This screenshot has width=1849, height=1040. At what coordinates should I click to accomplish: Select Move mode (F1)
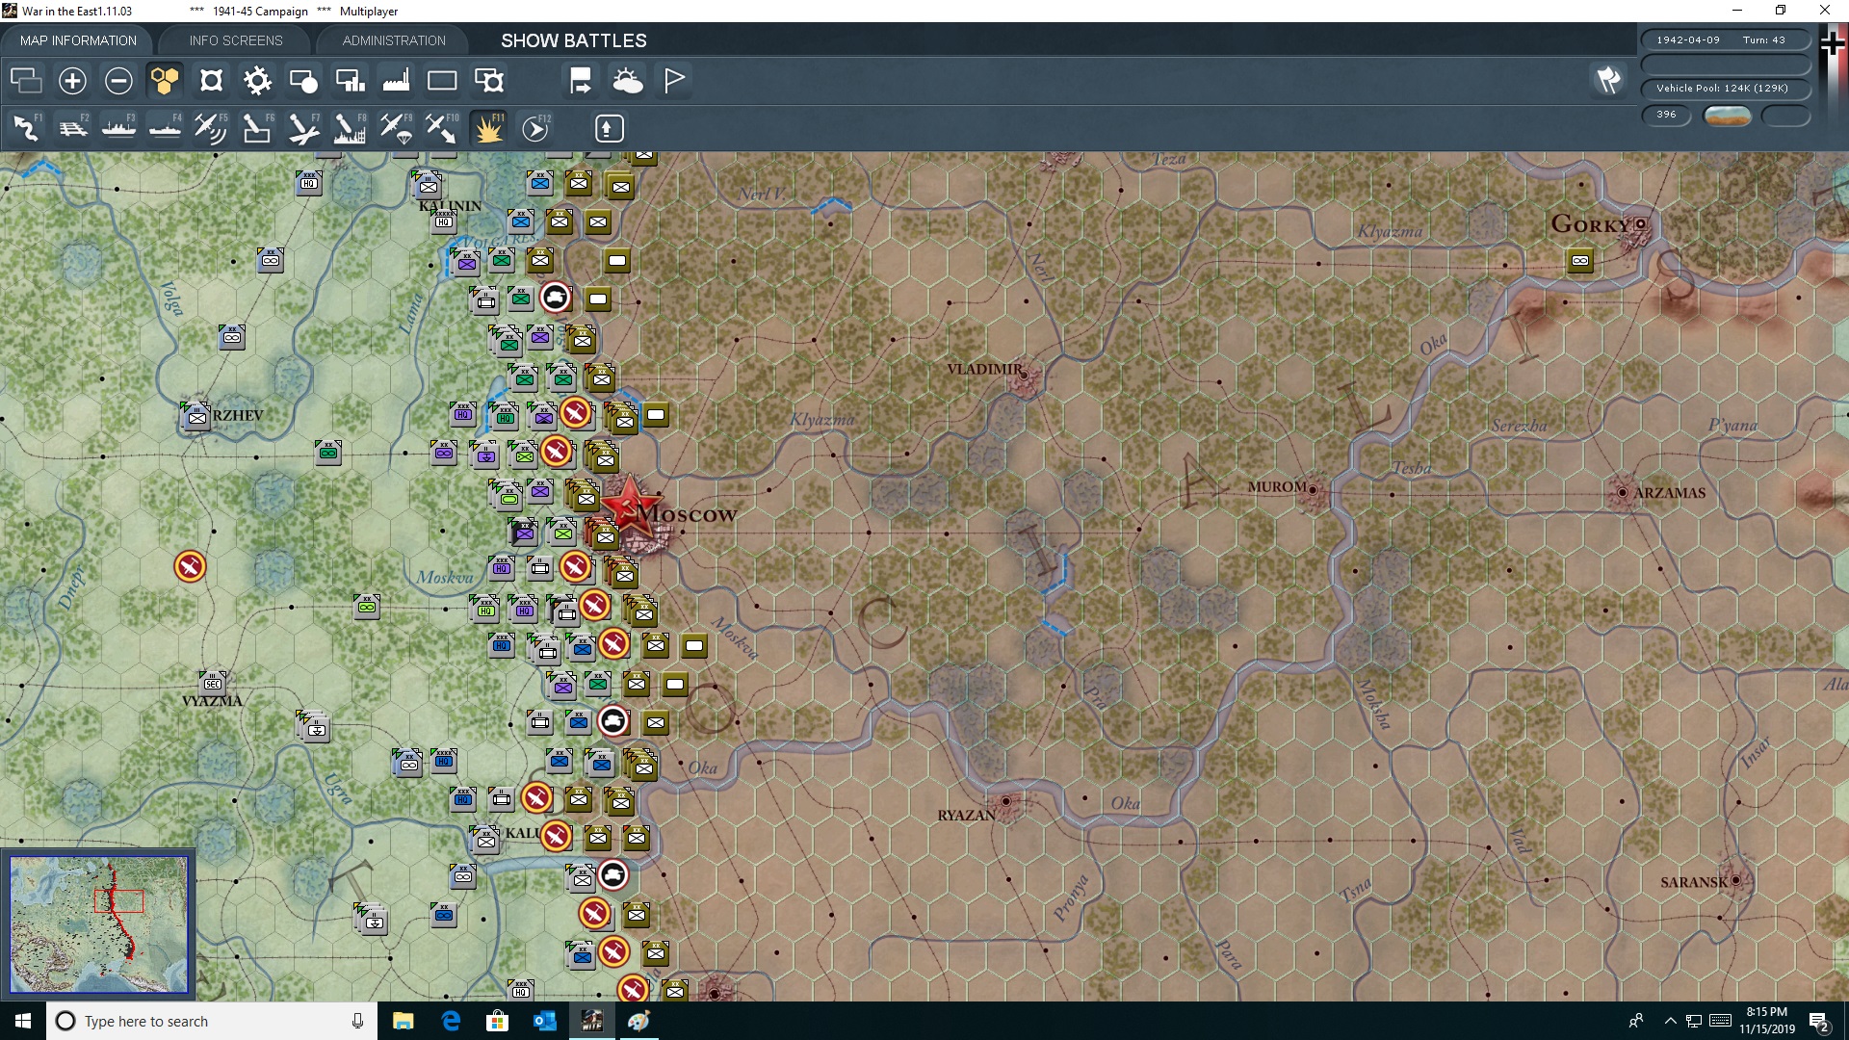click(26, 128)
